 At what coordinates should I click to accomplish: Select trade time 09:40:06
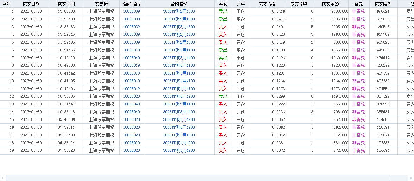coord(66,119)
